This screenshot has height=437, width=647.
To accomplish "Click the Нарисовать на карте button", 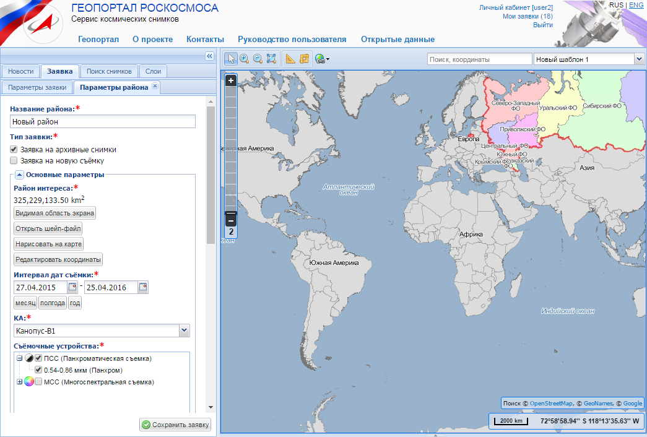I will pyautogui.click(x=49, y=244).
